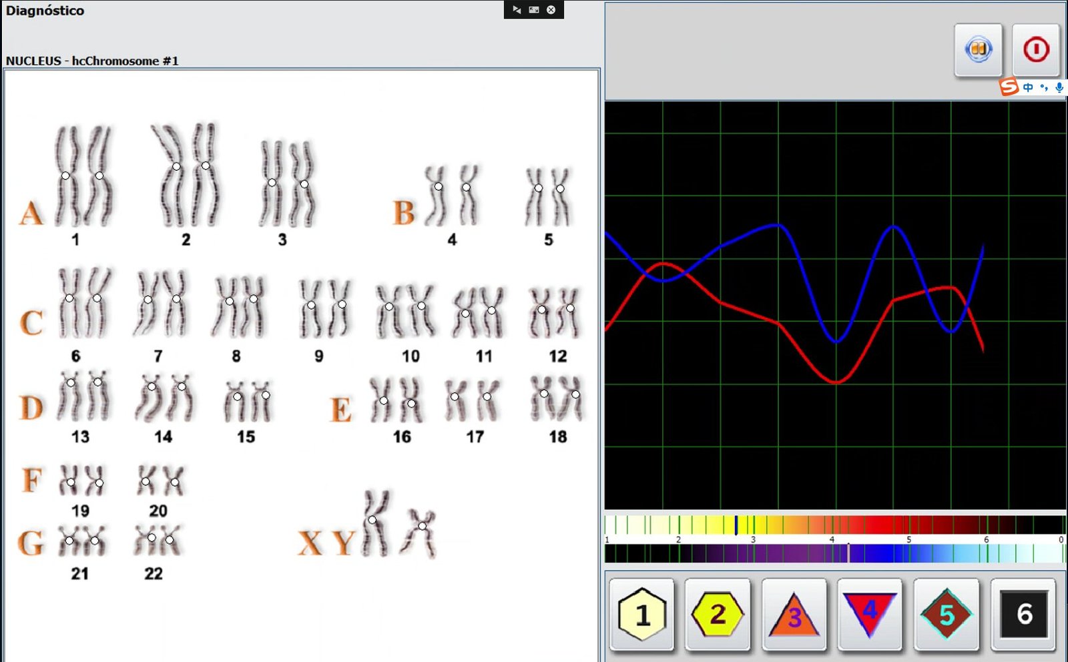Select the brown diamond answer 5

click(x=946, y=614)
